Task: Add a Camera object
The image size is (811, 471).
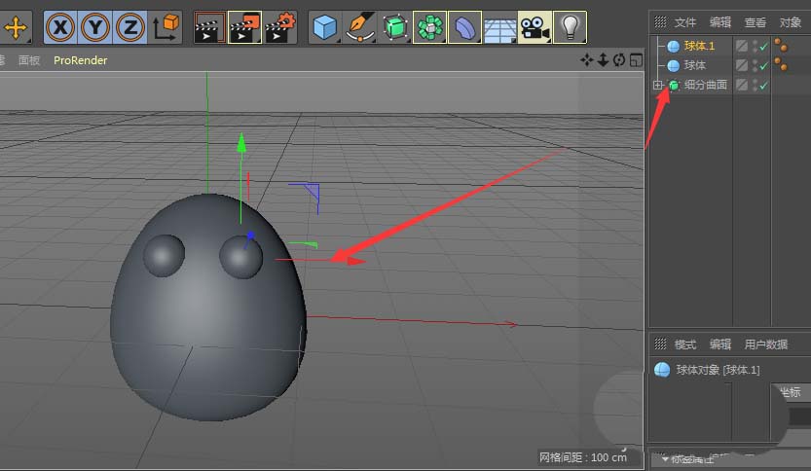Action: pyautogui.click(x=535, y=27)
